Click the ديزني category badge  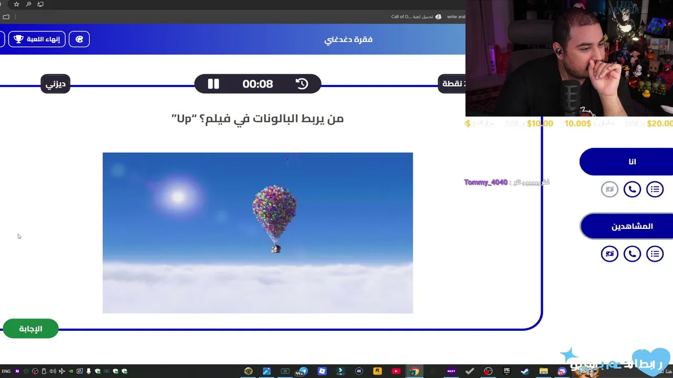click(x=55, y=84)
